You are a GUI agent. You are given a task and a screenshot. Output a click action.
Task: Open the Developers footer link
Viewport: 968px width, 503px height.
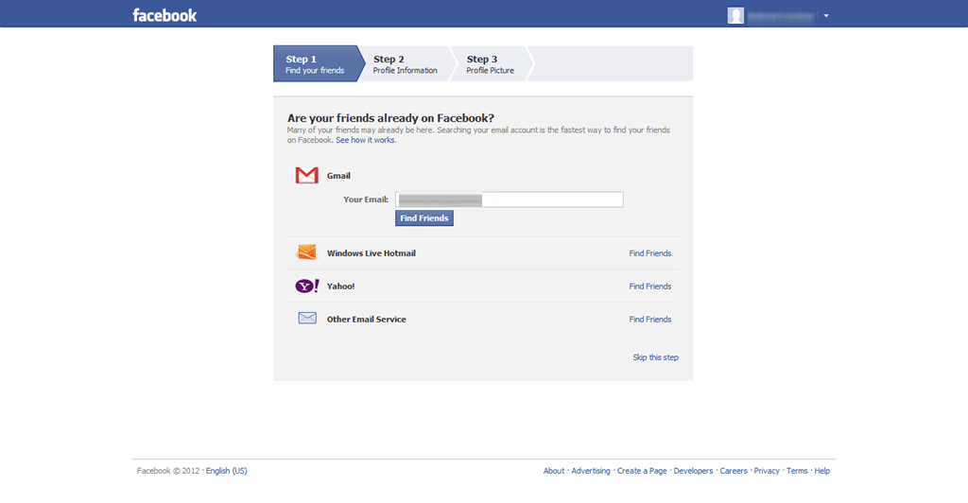point(693,471)
